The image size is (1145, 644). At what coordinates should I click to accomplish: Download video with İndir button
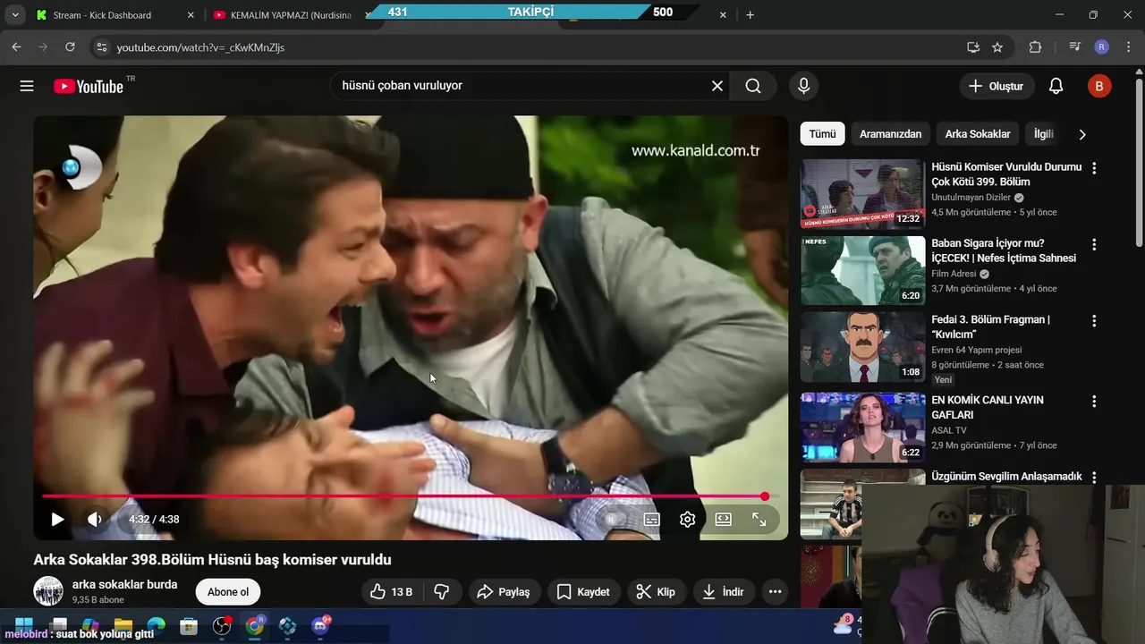tap(724, 592)
